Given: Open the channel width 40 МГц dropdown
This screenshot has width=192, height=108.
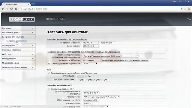Looking at the screenshot, I should pos(88,103).
